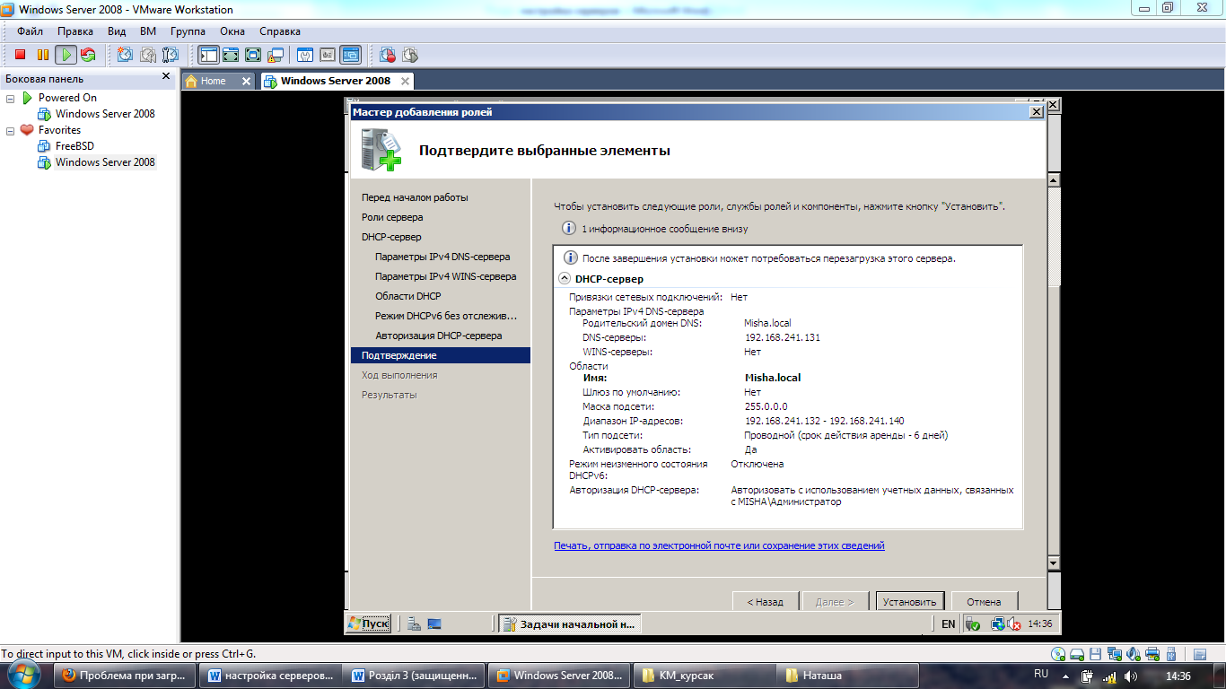The height and width of the screenshot is (689, 1226).
Task: Select Windows Server 2008 under Powered On
Action: click(105, 114)
